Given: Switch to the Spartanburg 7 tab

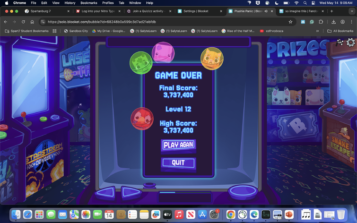Looking at the screenshot, I should [47, 11].
